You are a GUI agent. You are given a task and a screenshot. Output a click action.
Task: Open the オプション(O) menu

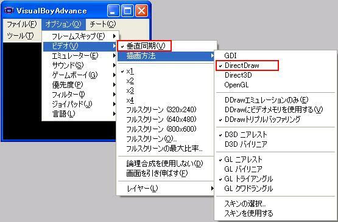tap(63, 24)
